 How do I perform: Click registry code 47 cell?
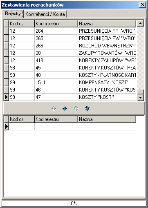click(x=56, y=97)
